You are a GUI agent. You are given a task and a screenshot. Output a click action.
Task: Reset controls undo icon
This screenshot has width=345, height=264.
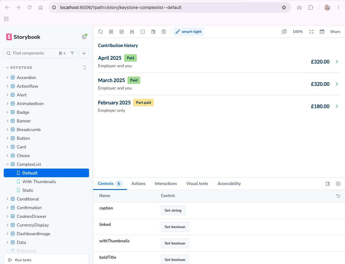338,196
